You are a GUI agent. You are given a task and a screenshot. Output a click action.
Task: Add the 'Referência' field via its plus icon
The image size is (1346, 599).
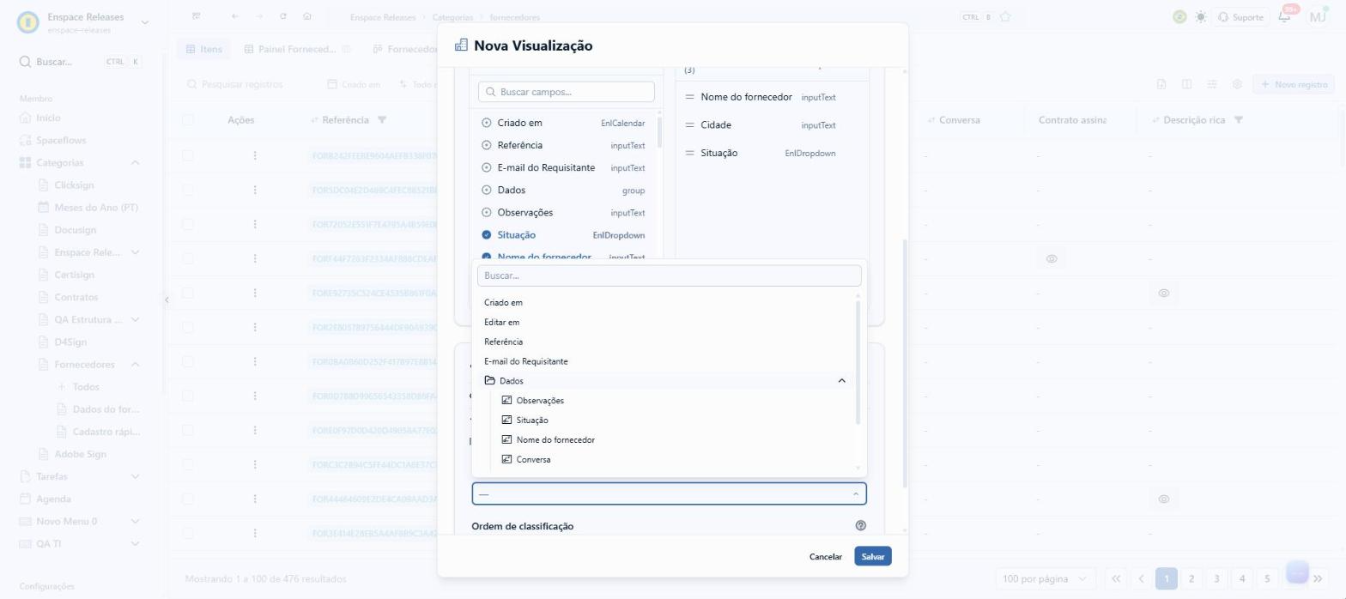(x=487, y=145)
